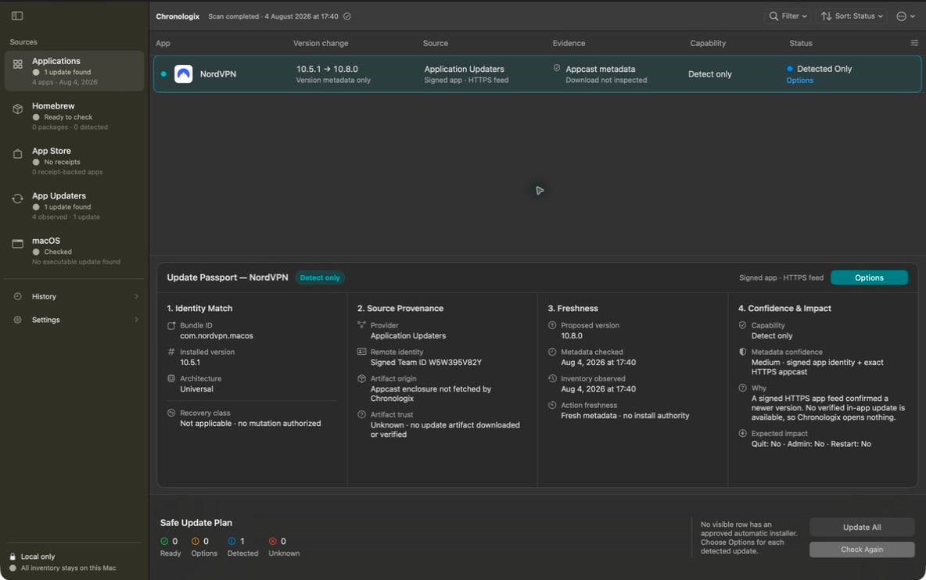Click the Architecture chip icon
Image resolution: width=926 pixels, height=580 pixels.
tap(171, 378)
